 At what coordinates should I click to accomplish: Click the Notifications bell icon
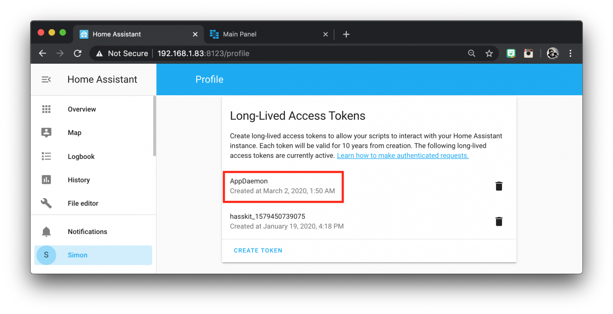pyautogui.click(x=46, y=232)
